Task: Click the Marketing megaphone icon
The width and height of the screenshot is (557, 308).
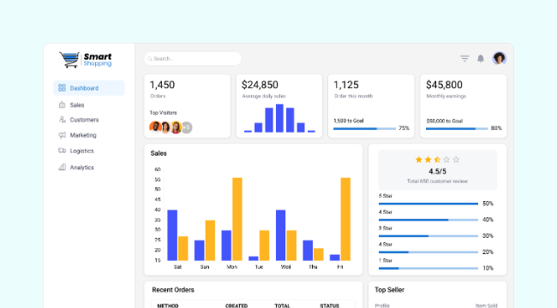Action: [x=63, y=135]
